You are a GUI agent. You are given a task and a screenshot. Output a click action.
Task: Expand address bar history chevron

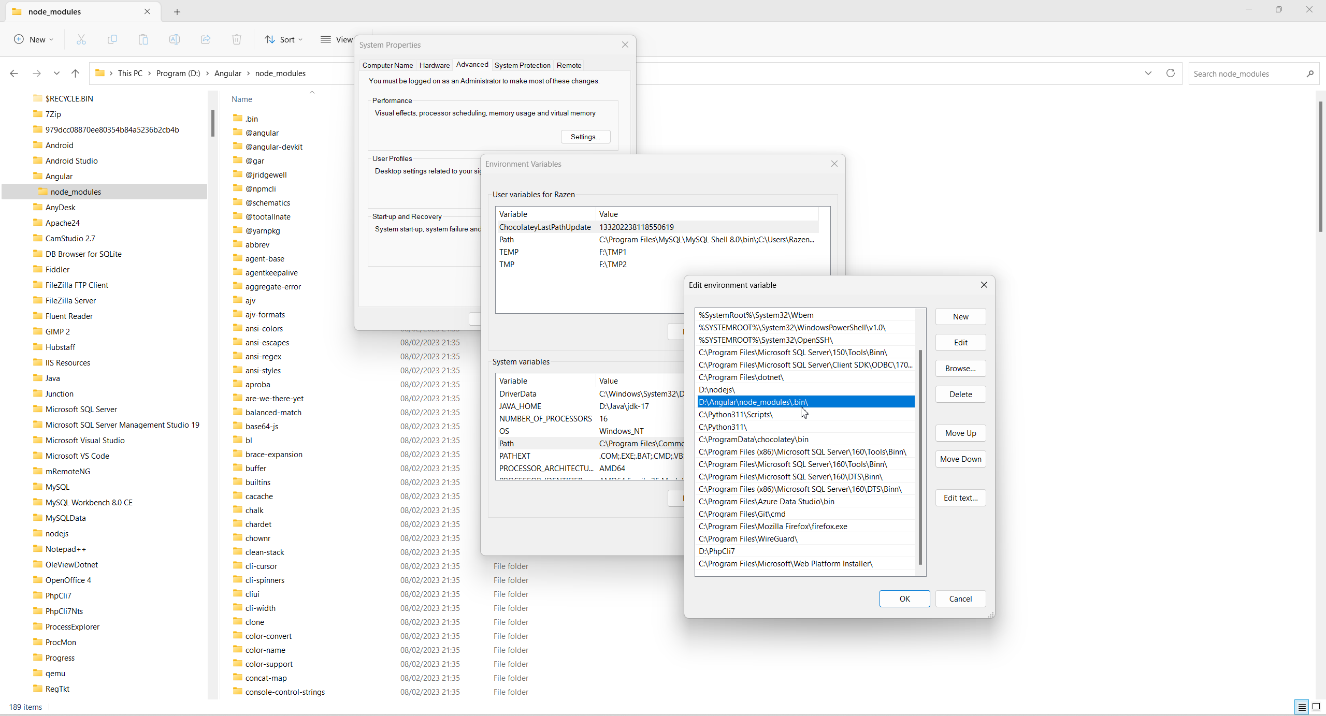tap(1148, 74)
